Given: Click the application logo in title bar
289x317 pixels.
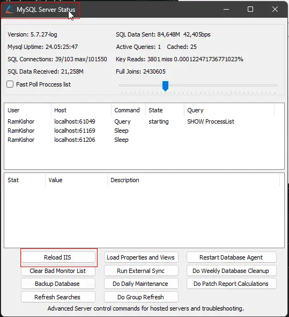Looking at the screenshot, I should pos(9,10).
